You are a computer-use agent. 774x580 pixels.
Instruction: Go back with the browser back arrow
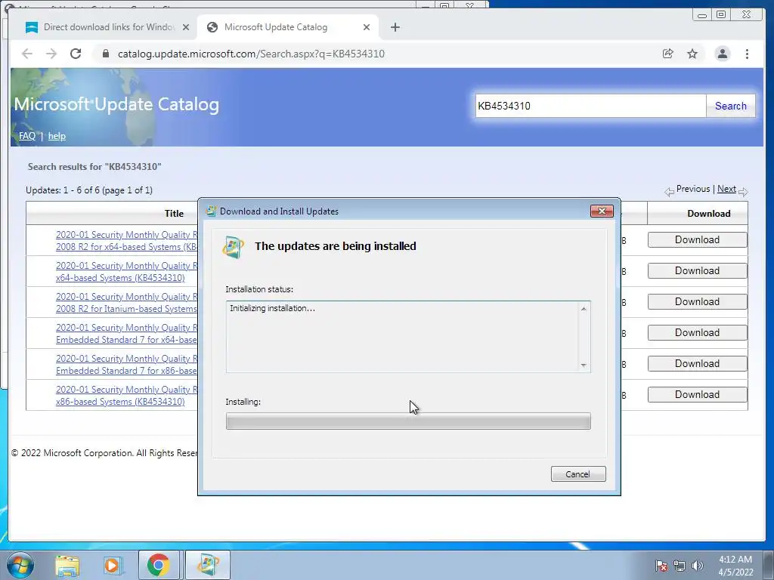point(27,54)
